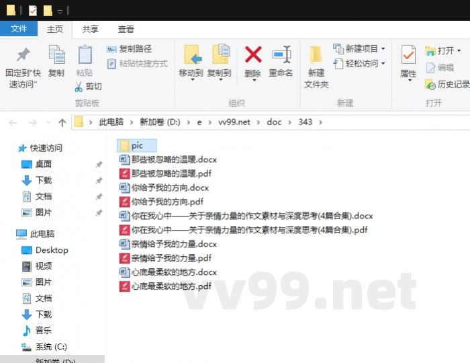Select 心底最柔软的地方.docx file
Screen dimensions: 470x363
(x=168, y=272)
